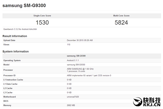The width and height of the screenshot is (163, 109).
Task: Select 'Geekbench 3.3.2 for Android AArch64' text
Action: point(20,29)
